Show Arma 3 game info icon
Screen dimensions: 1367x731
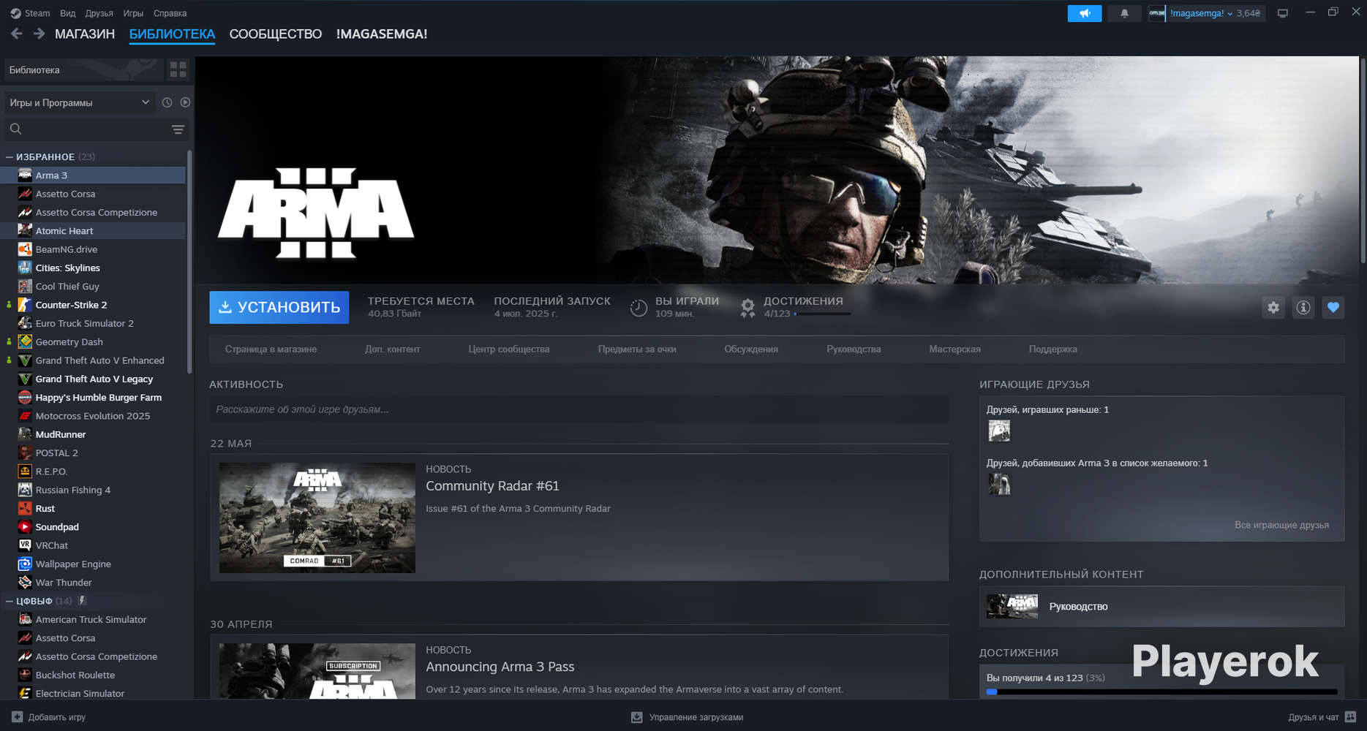point(1303,308)
